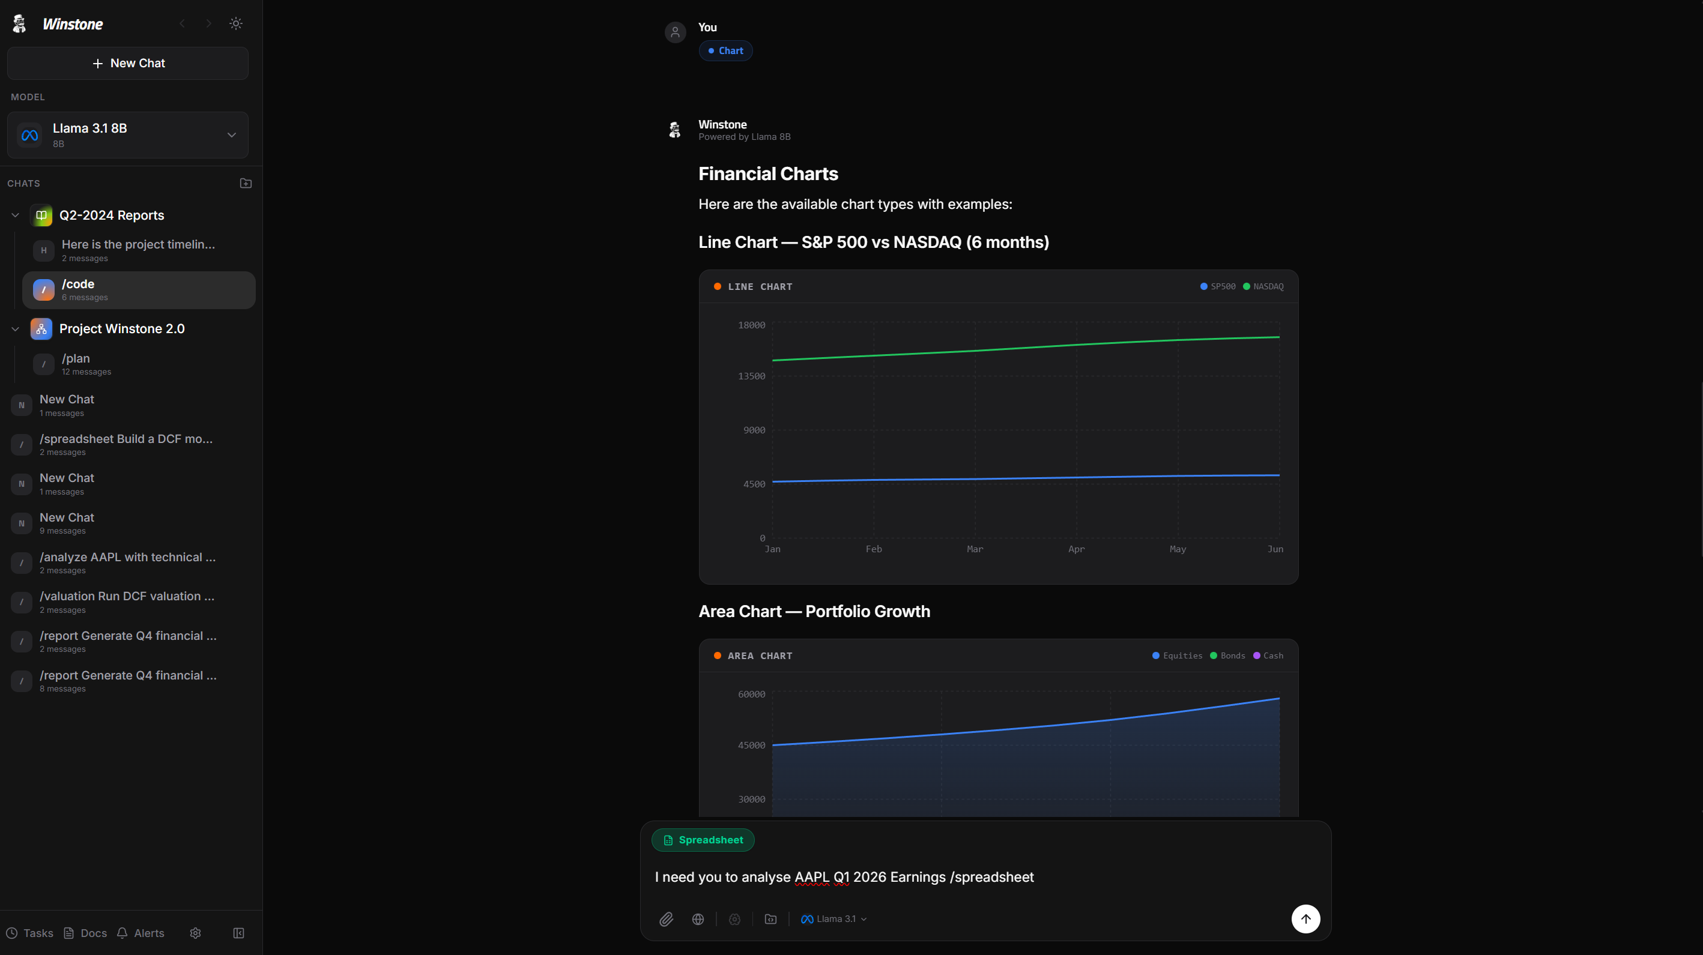This screenshot has height=955, width=1703.
Task: Collapse the Project Winstone 2.0 folder
Action: (15, 328)
